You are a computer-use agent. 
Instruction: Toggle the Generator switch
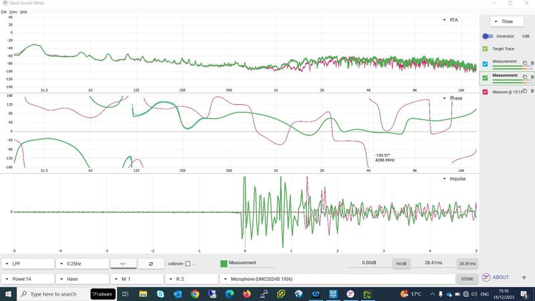tap(488, 36)
